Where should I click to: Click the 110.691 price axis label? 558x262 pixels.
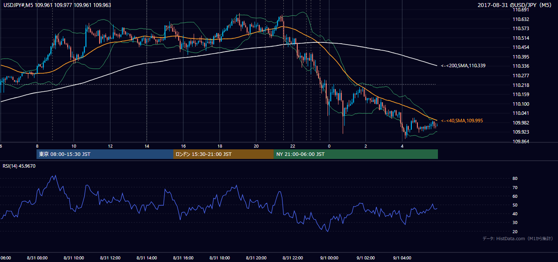(521, 10)
